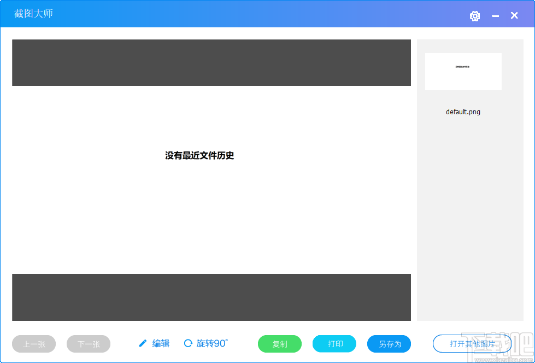
Task: Click the top dark preview bar
Action: click(211, 62)
